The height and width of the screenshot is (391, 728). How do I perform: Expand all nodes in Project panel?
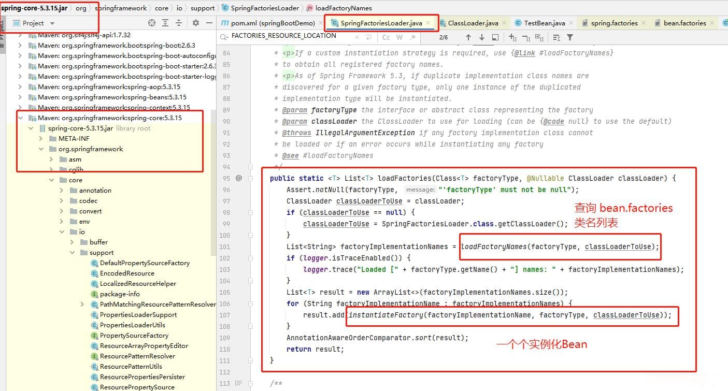click(165, 23)
